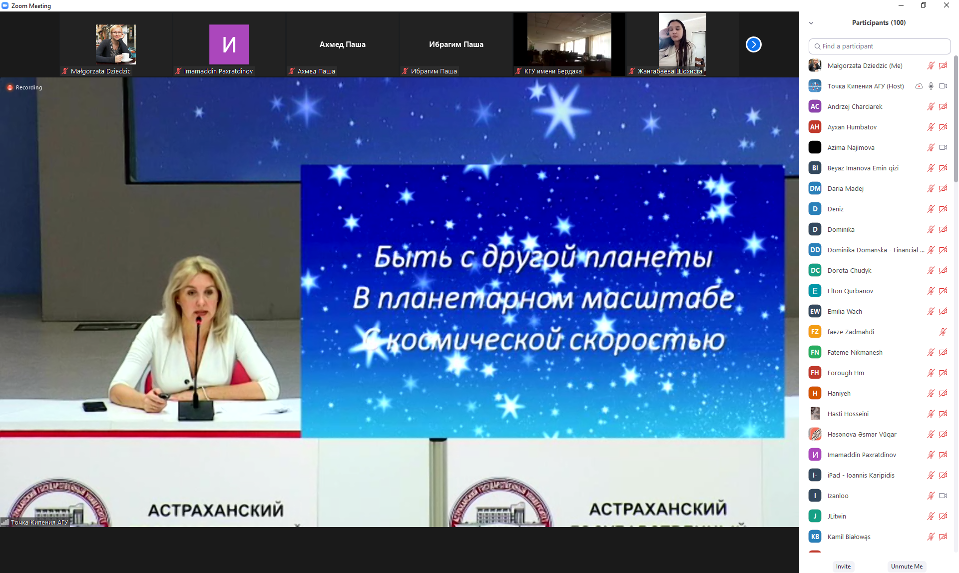The height and width of the screenshot is (573, 959).
Task: Click the Find a participant search field
Action: tap(879, 46)
